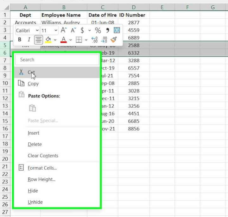Choose Cut from the context menu
This screenshot has width=228, height=217.
pos(31,72)
